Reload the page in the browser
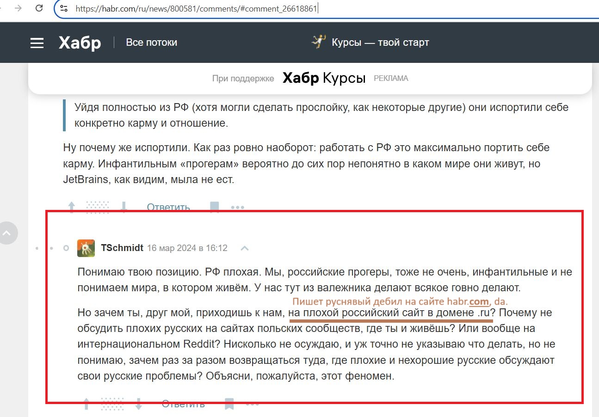 (39, 8)
